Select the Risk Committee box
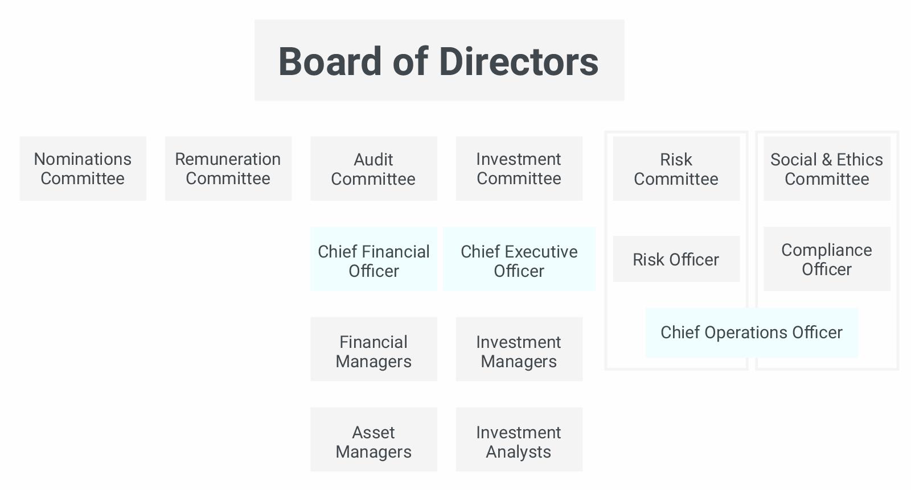The image size is (911, 490). pos(676,168)
